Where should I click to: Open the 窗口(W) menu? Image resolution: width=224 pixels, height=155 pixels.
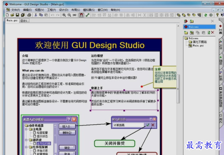point(103,10)
